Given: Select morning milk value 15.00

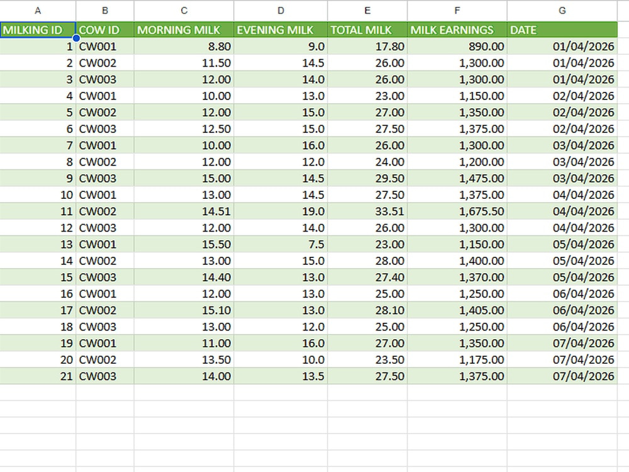Looking at the screenshot, I should pyautogui.click(x=184, y=178).
